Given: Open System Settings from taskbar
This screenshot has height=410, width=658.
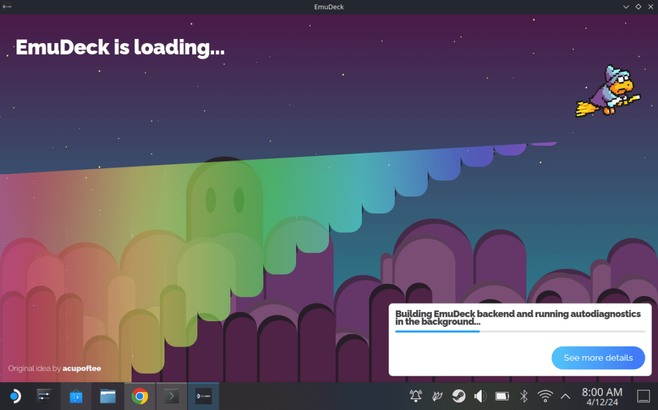Looking at the screenshot, I should pyautogui.click(x=44, y=396).
